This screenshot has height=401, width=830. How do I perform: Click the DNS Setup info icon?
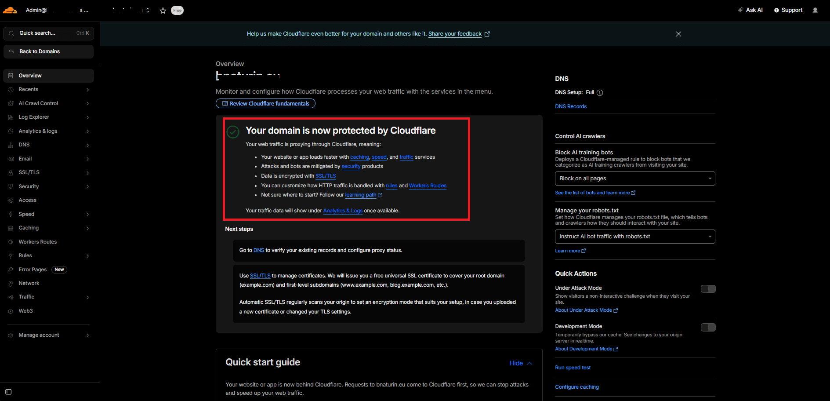tap(600, 92)
